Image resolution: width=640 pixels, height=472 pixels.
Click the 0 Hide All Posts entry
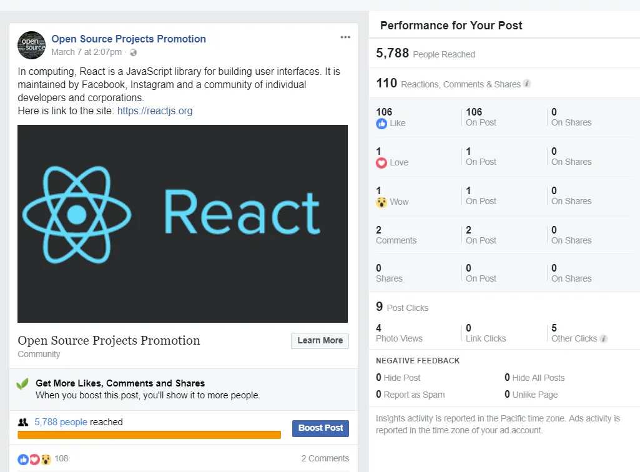534,378
